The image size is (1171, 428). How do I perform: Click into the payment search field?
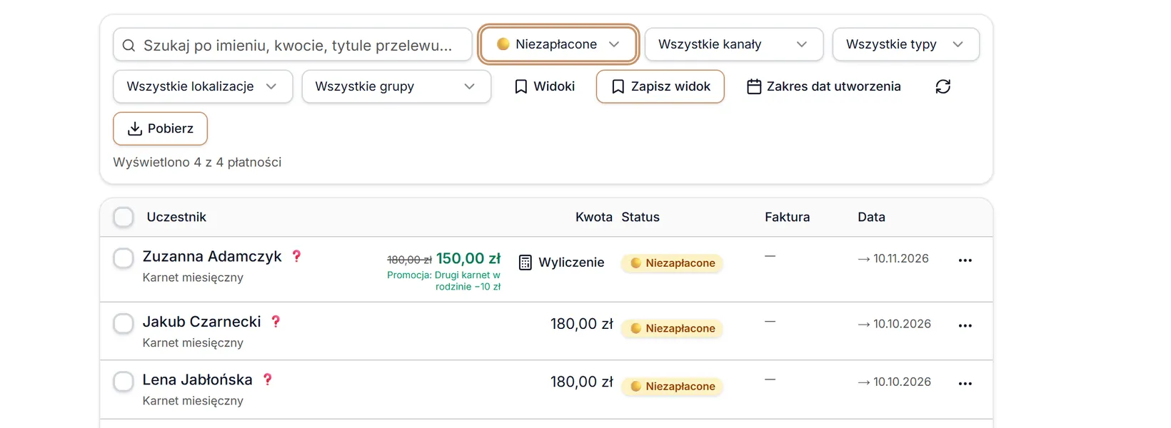pyautogui.click(x=293, y=45)
